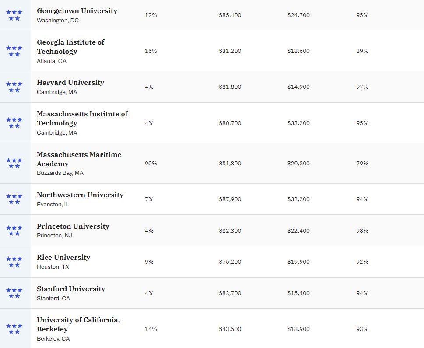Screen dimensions: 424x348
Task: Click the Princeton University name link
Action: pos(73,226)
